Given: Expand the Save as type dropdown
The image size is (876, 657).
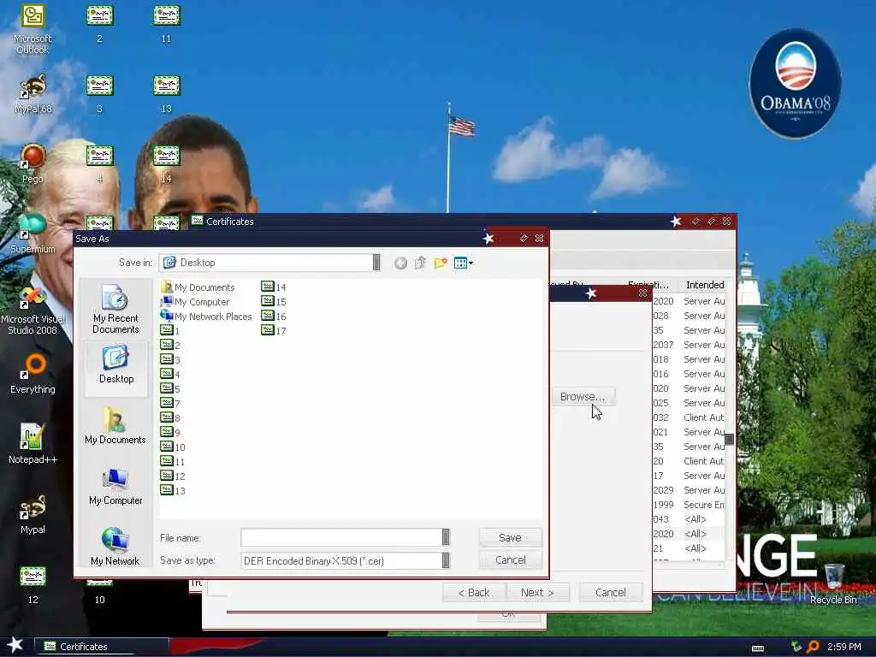Looking at the screenshot, I should tap(446, 560).
